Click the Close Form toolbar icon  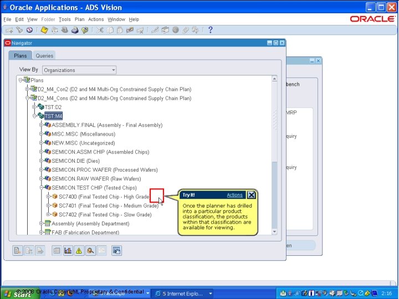pyautogui.click(x=85, y=30)
